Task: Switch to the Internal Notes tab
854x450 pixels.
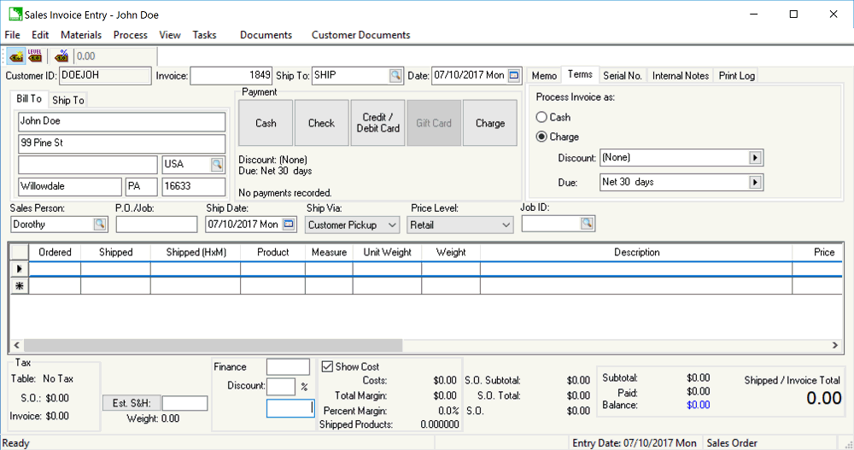Action: [x=680, y=76]
